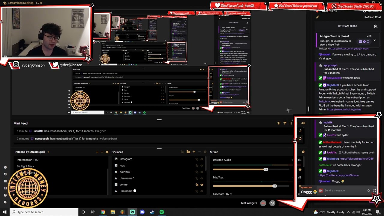
Task: Open the Mini Feed event filter
Action: coord(285,123)
